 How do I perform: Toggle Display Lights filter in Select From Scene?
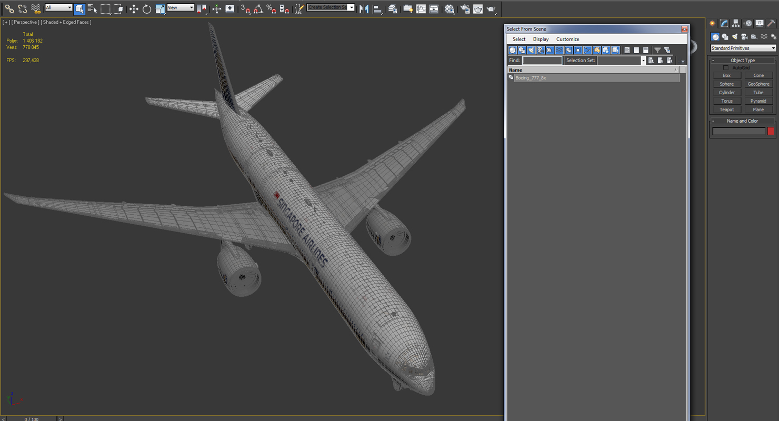click(x=531, y=50)
